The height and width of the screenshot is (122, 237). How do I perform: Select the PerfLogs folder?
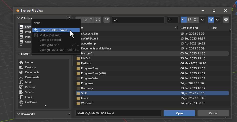(152, 63)
